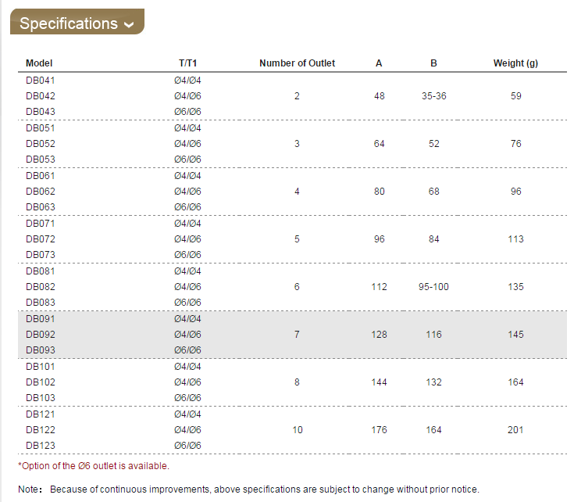Click Ø6/Ø6 value for DB123
This screenshot has width=574, height=502.
click(187, 446)
